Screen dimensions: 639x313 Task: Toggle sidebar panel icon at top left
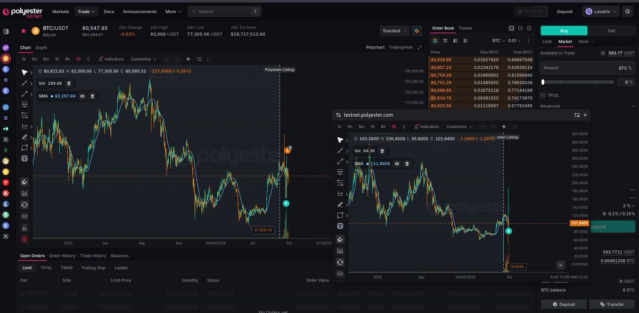pos(6,31)
